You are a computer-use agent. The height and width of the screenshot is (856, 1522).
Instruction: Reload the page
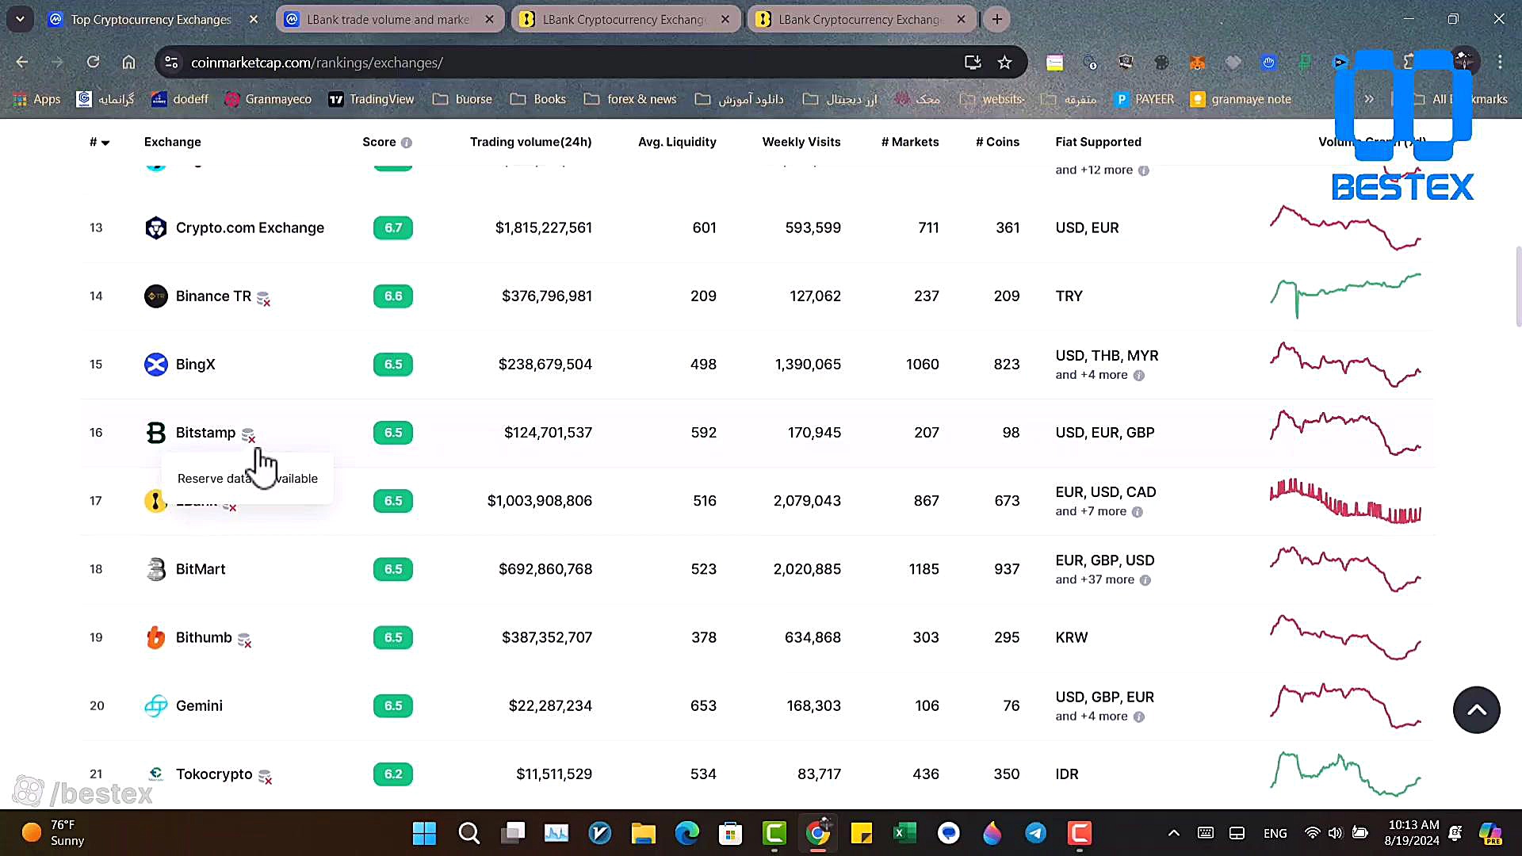[x=93, y=63]
